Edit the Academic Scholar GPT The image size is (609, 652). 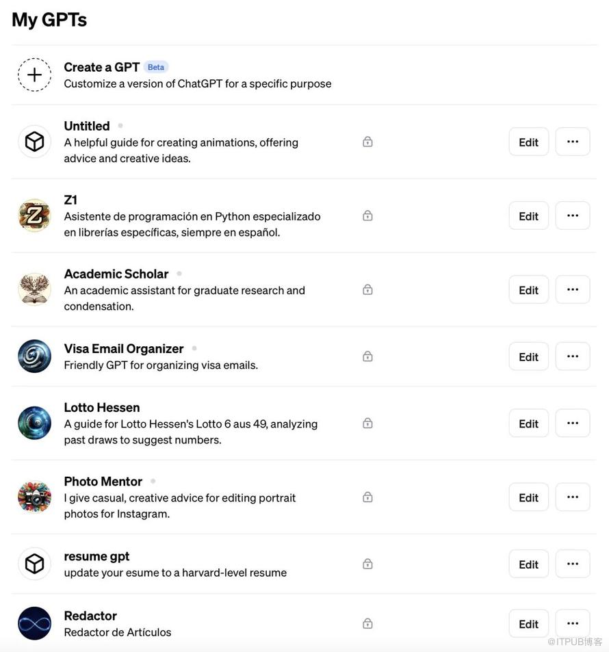pyautogui.click(x=528, y=289)
